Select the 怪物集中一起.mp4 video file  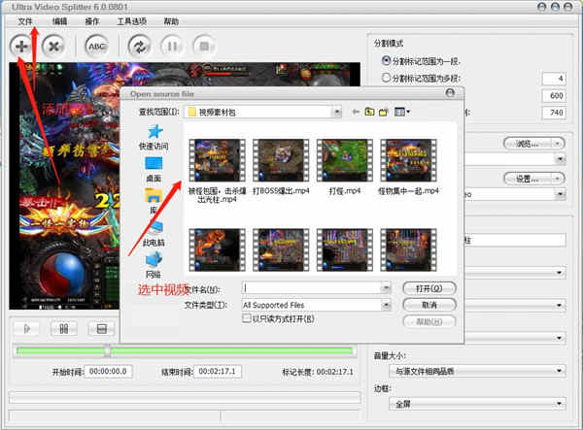pyautogui.click(x=408, y=167)
